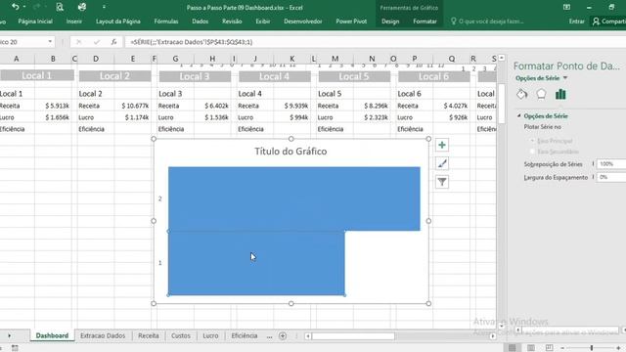Click the Local 4 gray header banner
The width and height of the screenshot is (626, 352).
pos(274,76)
